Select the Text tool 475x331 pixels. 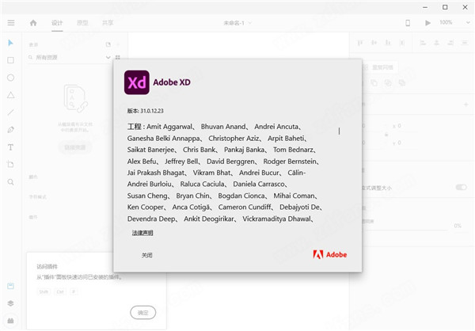click(x=10, y=147)
